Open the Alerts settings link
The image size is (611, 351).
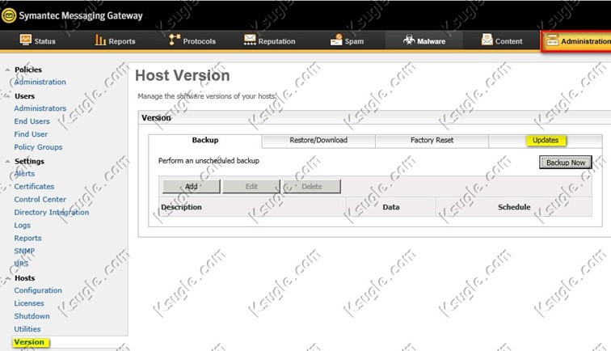click(x=24, y=174)
